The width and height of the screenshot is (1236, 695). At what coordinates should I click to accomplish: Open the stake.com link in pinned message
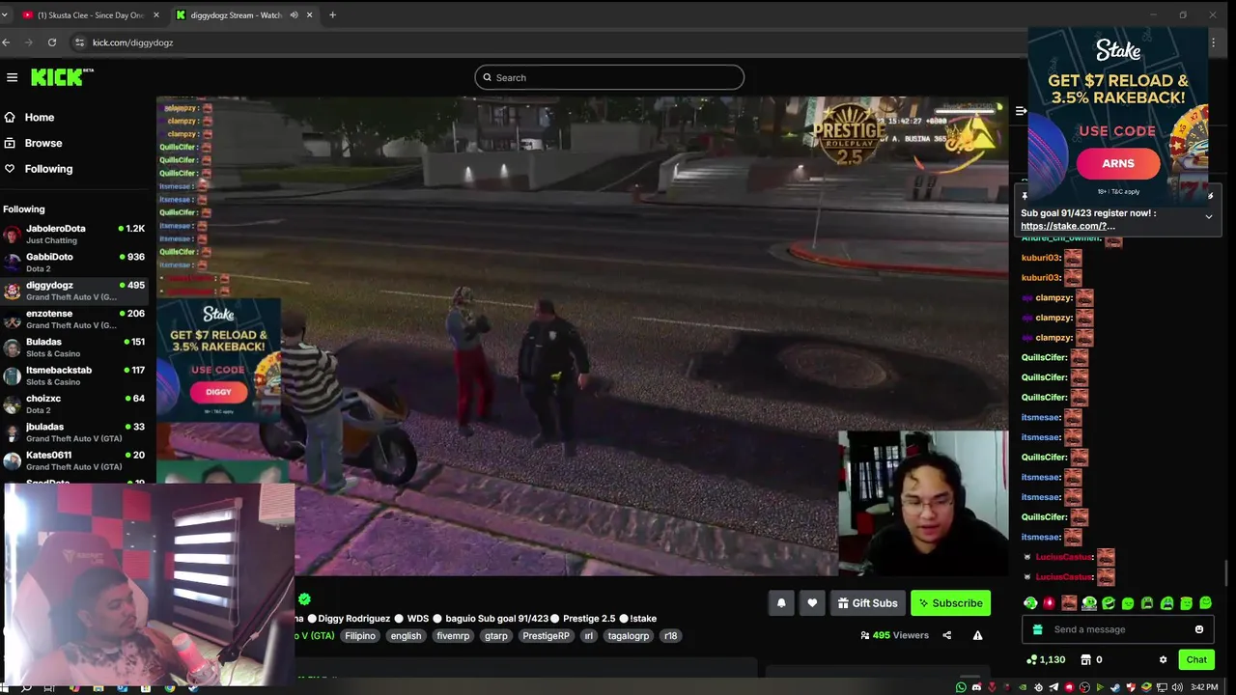pos(1067,226)
